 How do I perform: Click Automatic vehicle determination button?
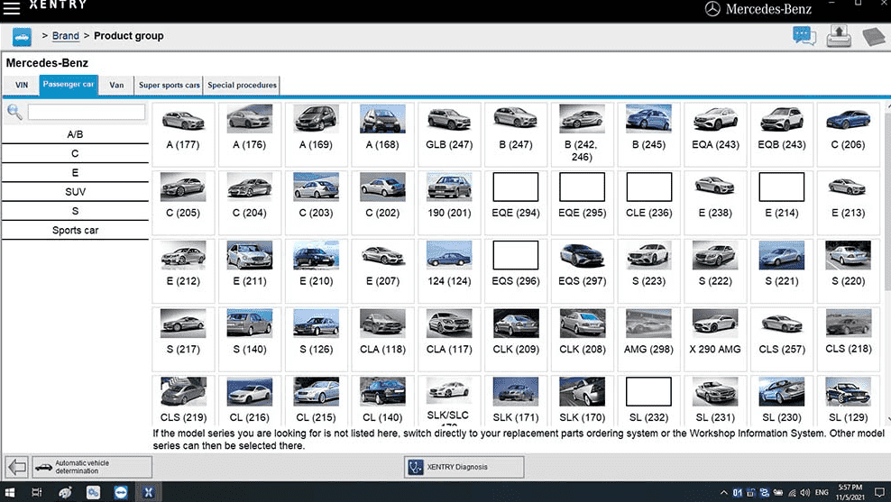point(92,468)
